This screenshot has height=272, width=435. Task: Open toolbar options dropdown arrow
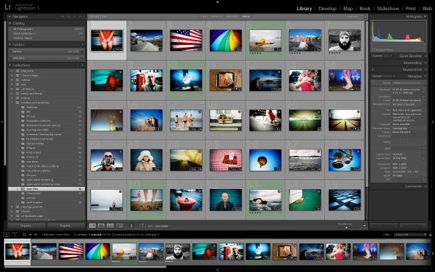pos(364,226)
